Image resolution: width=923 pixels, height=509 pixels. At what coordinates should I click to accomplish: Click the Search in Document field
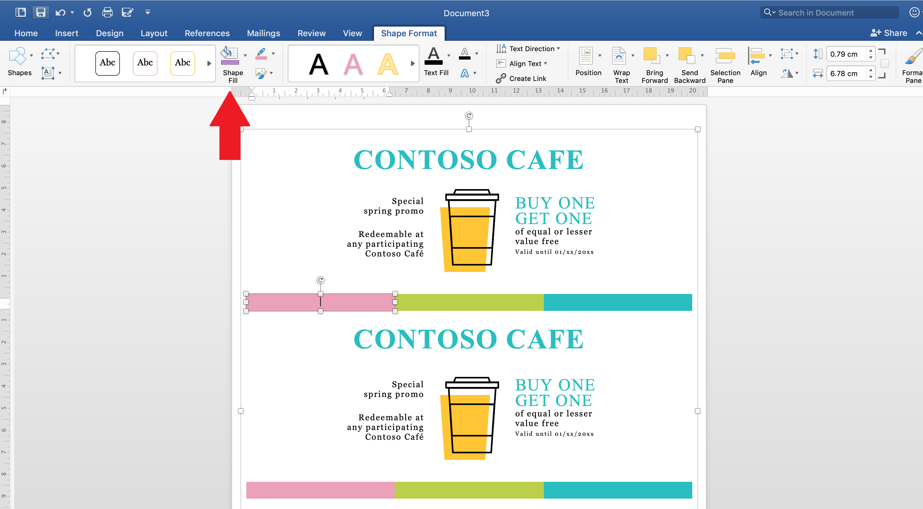point(829,12)
